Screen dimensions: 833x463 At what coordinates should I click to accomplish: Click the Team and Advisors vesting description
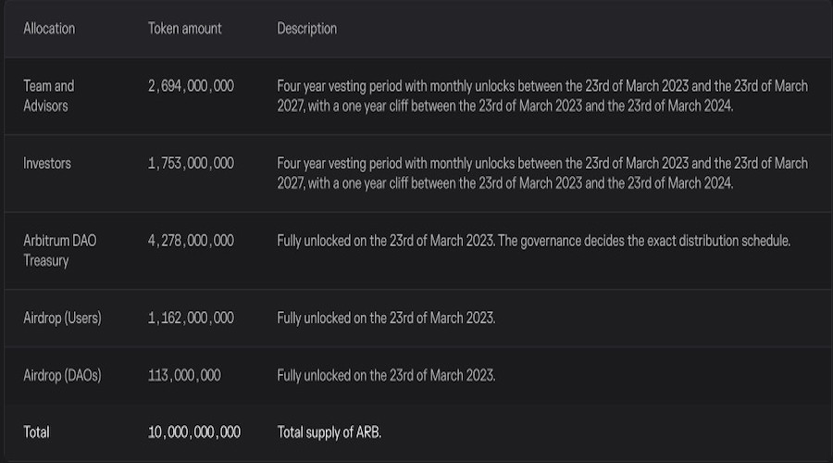coord(542,95)
